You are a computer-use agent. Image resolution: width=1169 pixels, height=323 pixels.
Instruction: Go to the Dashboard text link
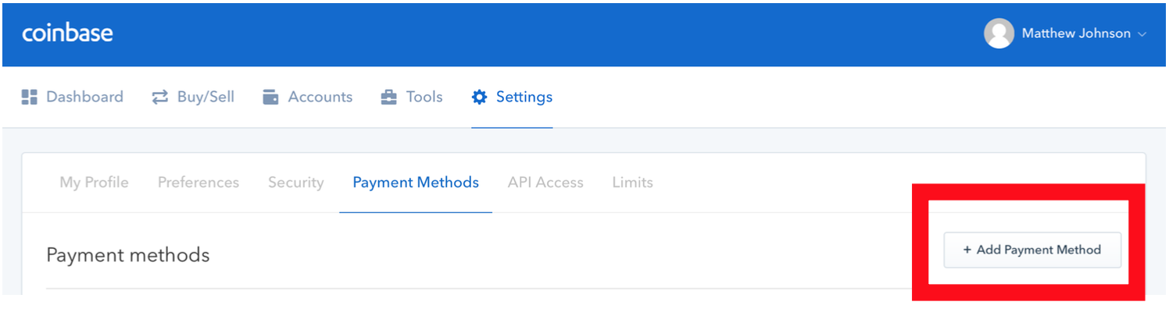click(84, 97)
